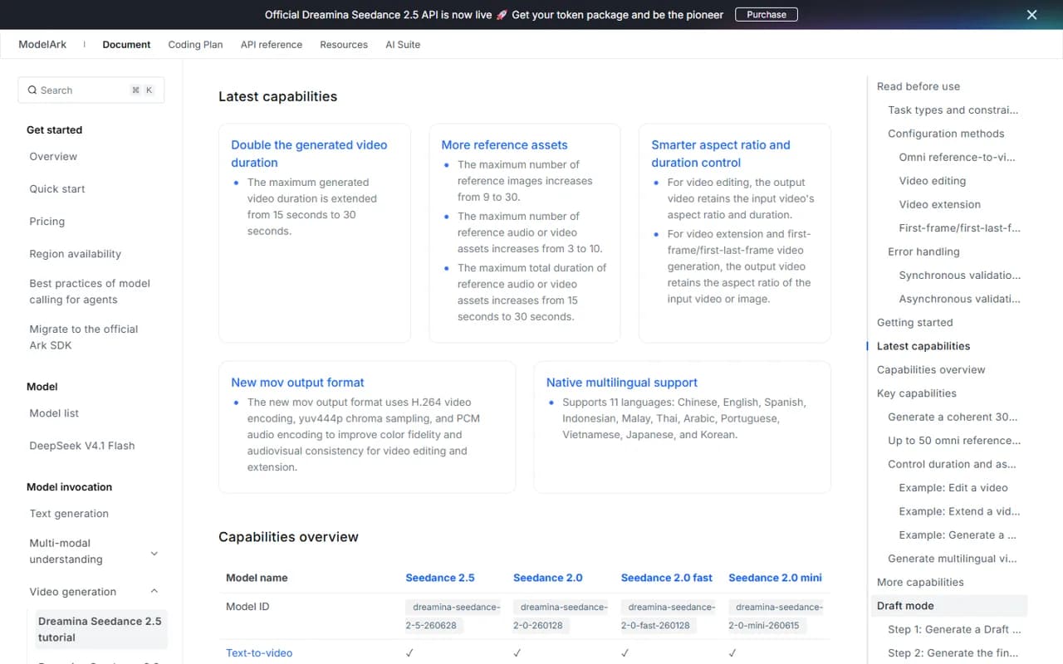Go to the Resources tab
Image resolution: width=1063 pixels, height=664 pixels.
tap(344, 45)
